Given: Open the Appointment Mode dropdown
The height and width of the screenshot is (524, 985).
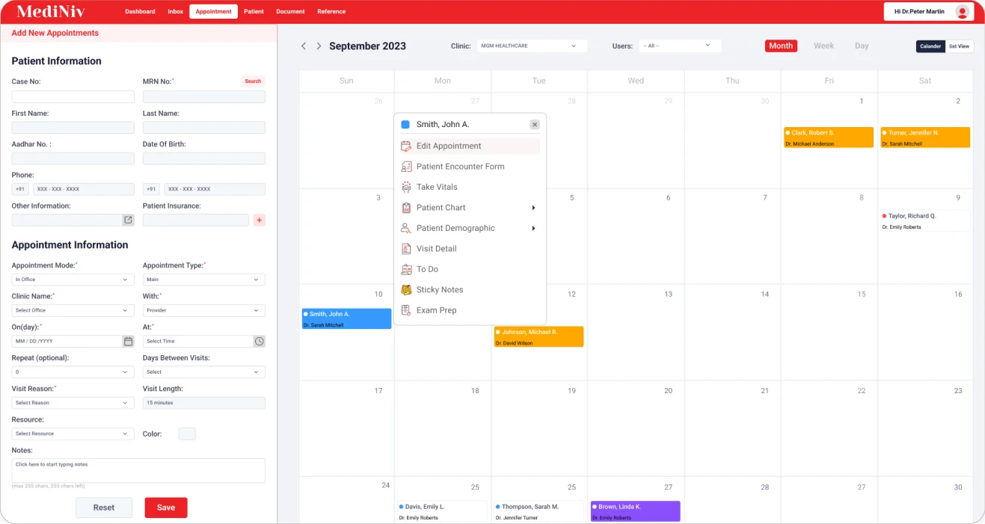Looking at the screenshot, I should [x=73, y=280].
